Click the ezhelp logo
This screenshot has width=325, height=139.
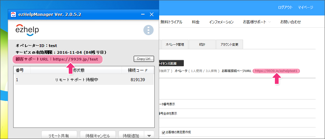tap(27, 30)
